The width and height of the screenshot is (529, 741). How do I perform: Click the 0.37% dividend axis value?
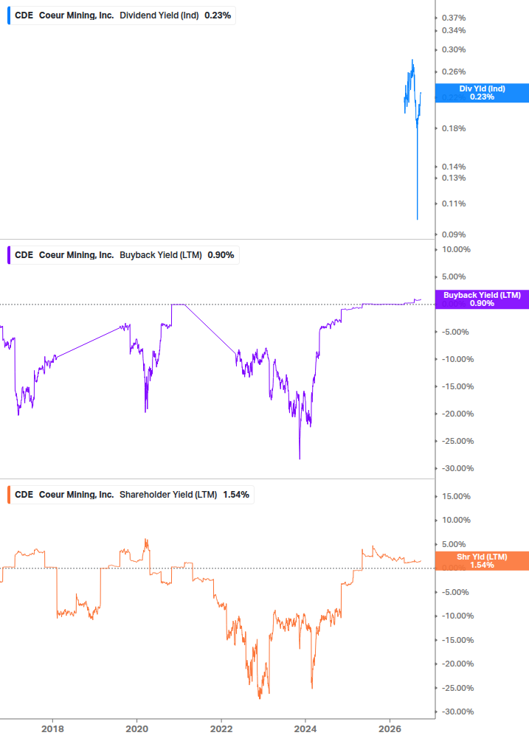454,18
